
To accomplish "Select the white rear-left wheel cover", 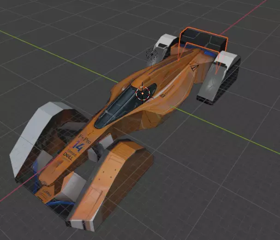I will tap(163, 47).
